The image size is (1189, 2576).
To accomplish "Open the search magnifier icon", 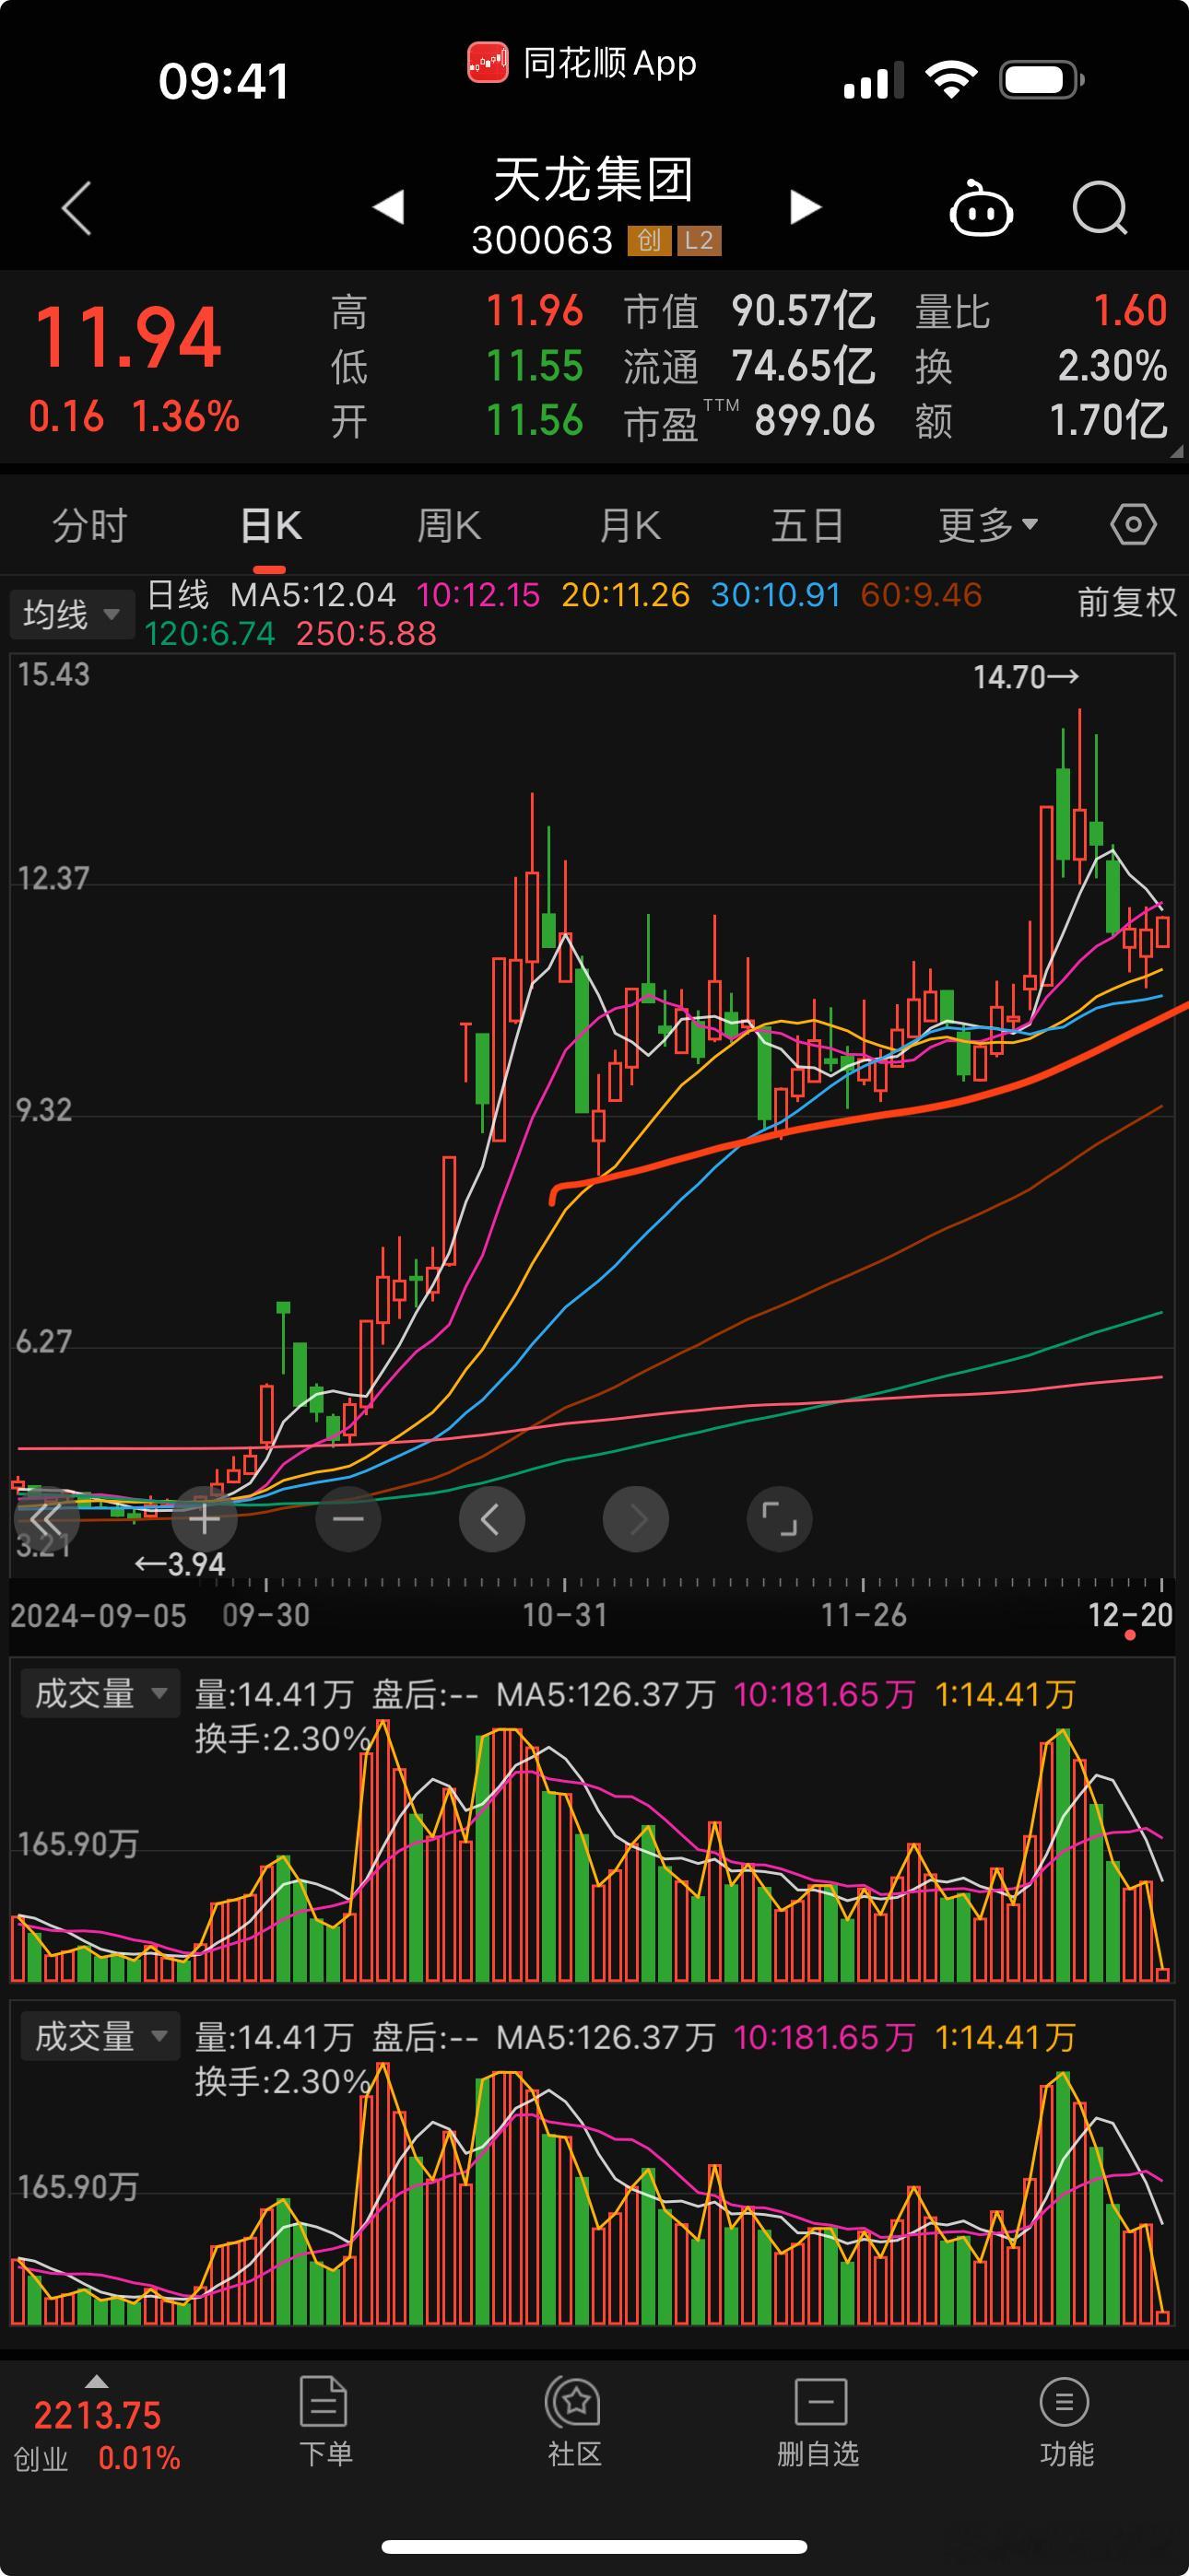I will click(x=1100, y=208).
